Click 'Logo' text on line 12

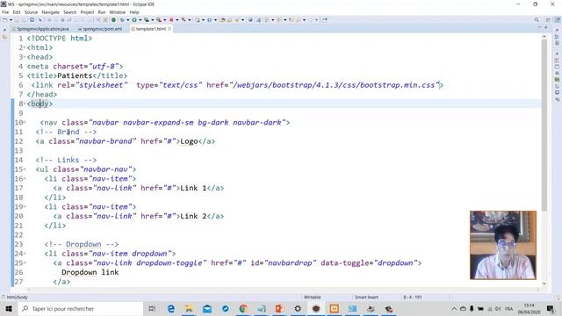tap(190, 141)
